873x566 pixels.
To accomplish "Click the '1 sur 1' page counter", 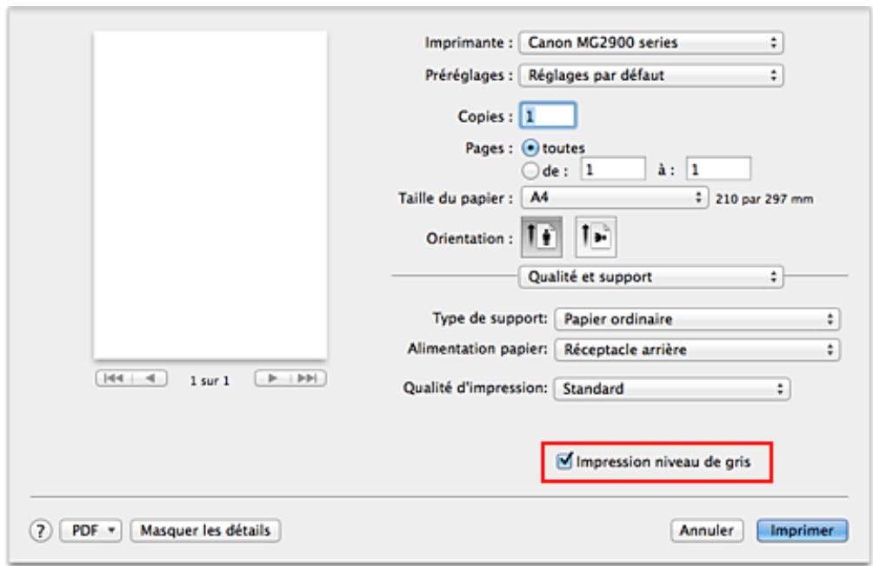I will pos(210,381).
